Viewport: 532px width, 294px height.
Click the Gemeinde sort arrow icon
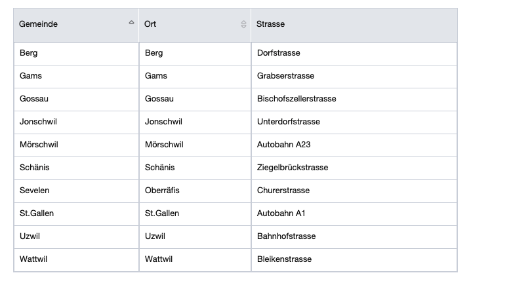131,22
